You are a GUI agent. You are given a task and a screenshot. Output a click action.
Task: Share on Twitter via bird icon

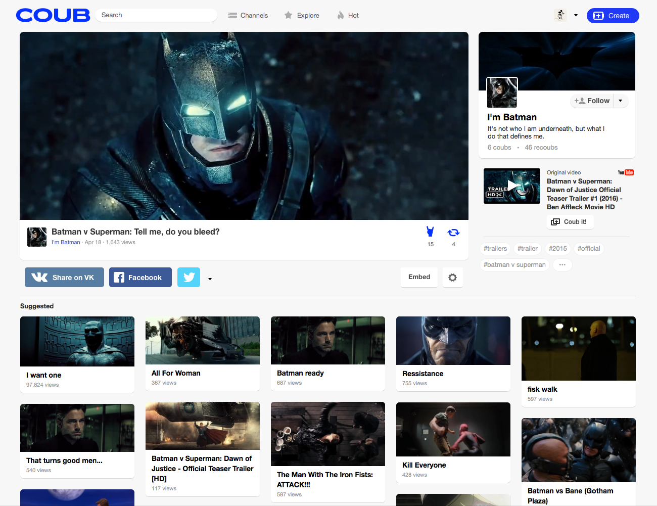point(189,277)
